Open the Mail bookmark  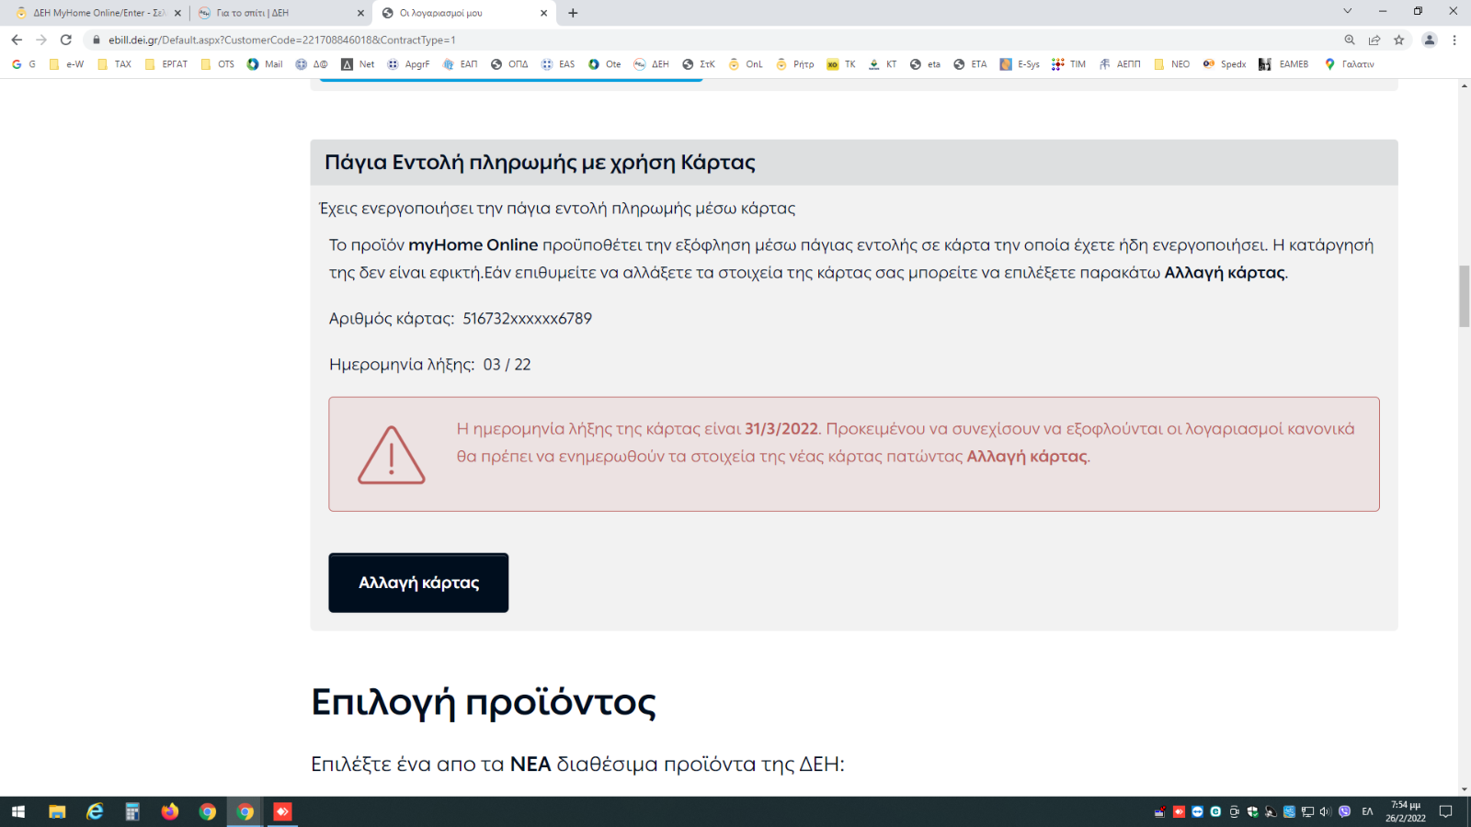[265, 64]
